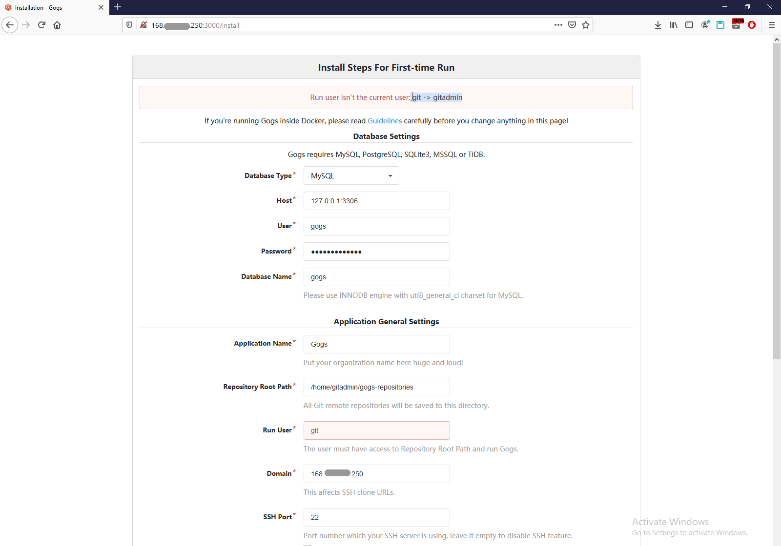Change the Application Name field

[x=377, y=344]
